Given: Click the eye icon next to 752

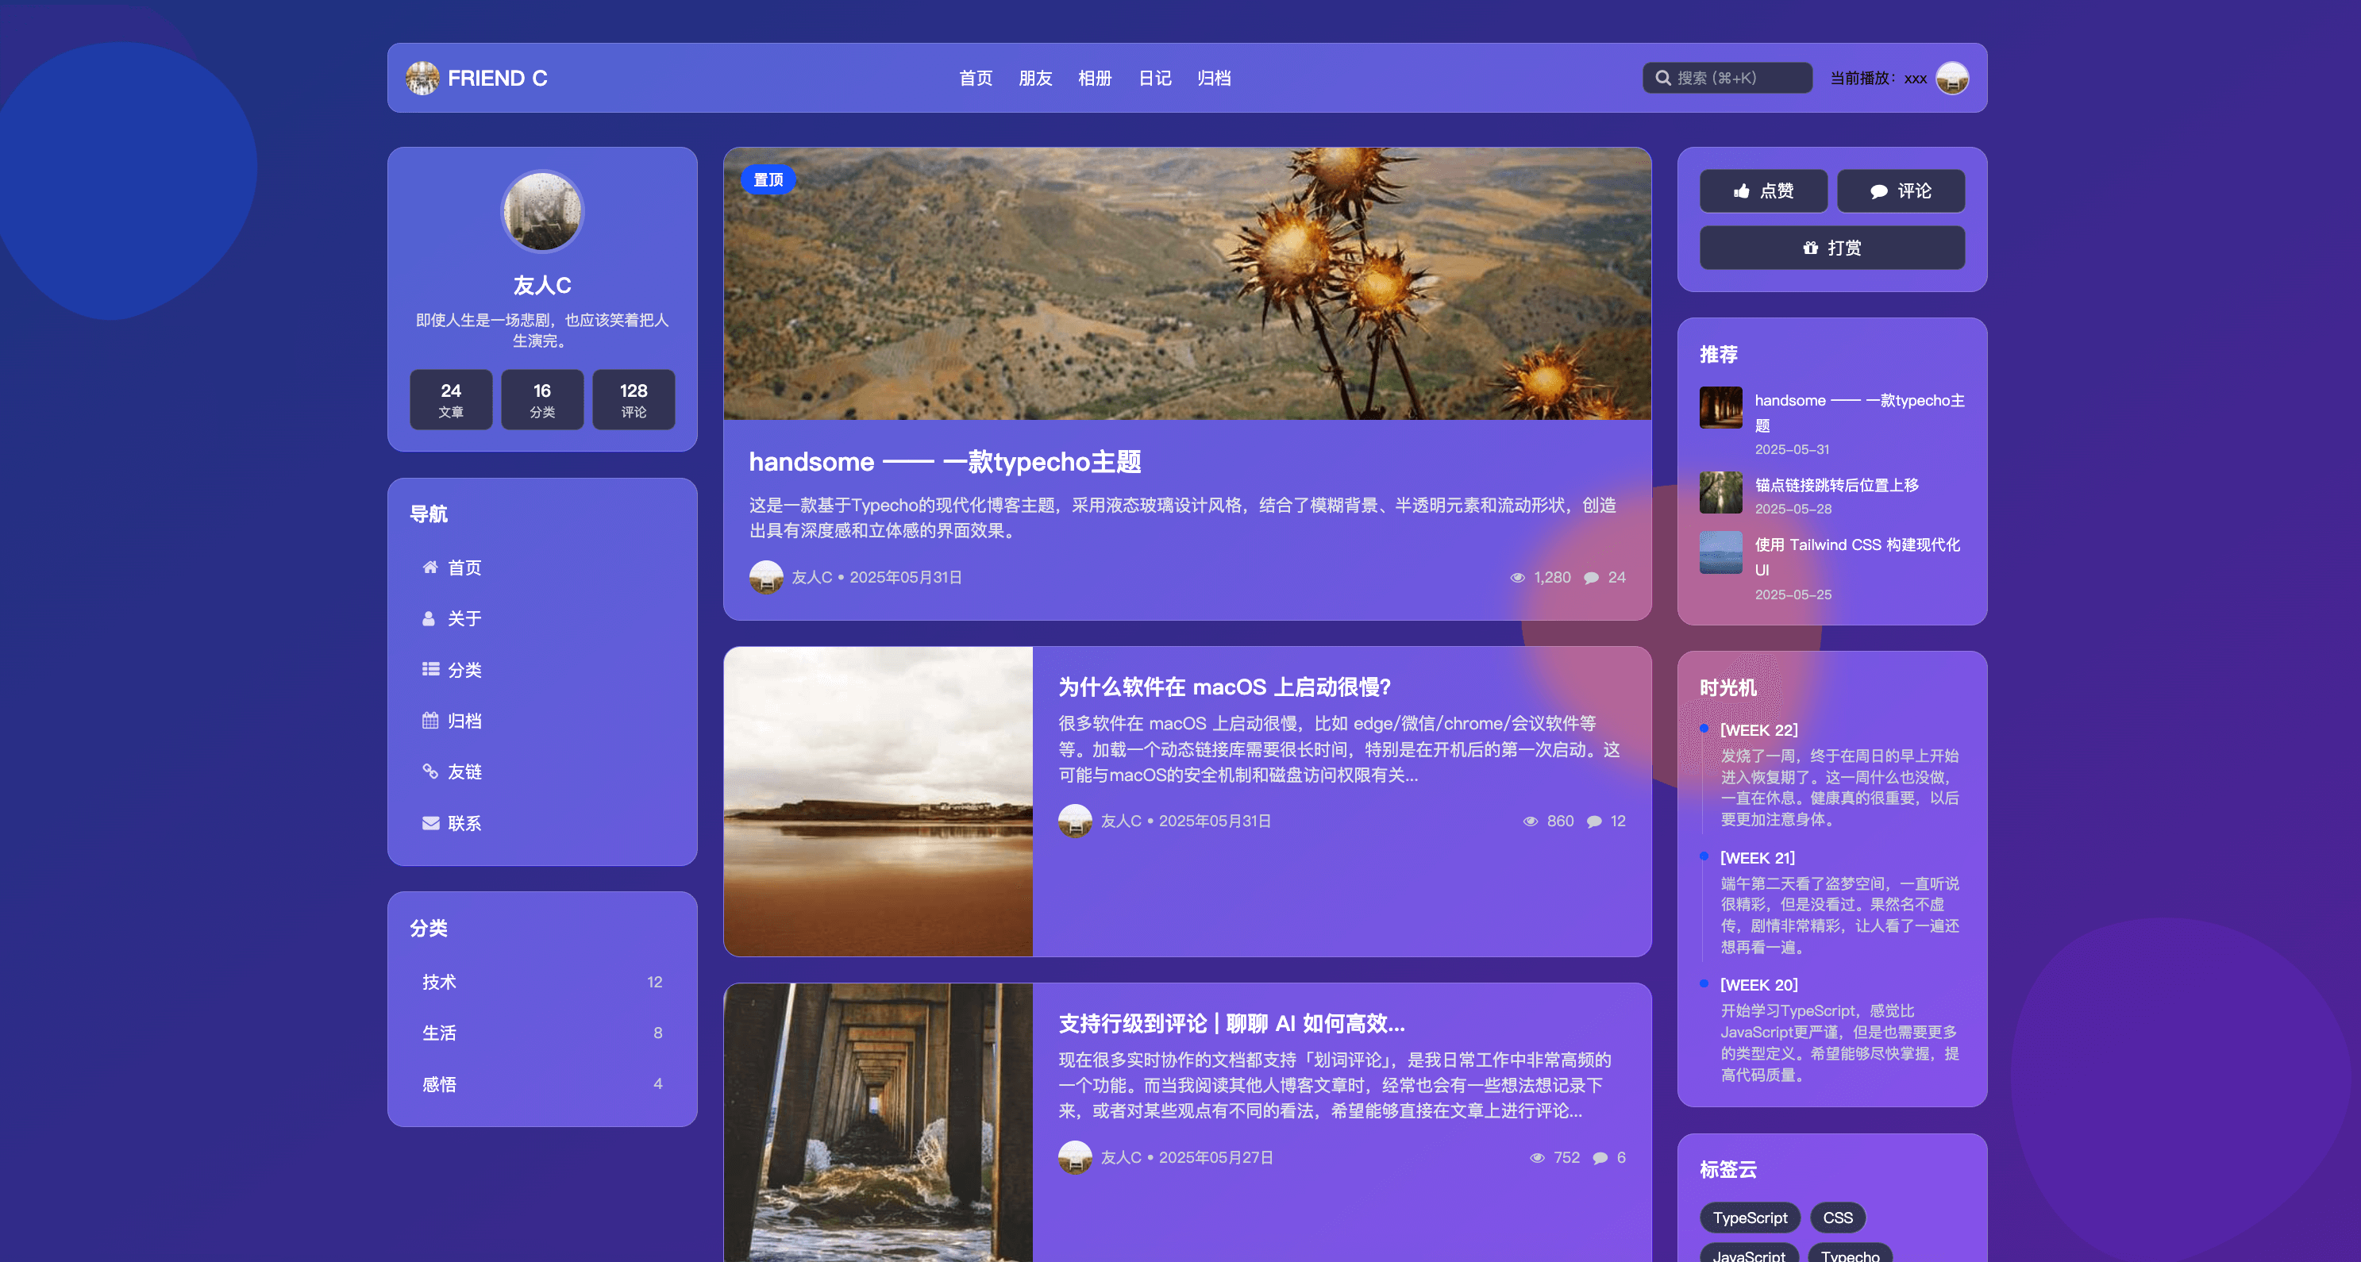Looking at the screenshot, I should pyautogui.click(x=1538, y=1157).
